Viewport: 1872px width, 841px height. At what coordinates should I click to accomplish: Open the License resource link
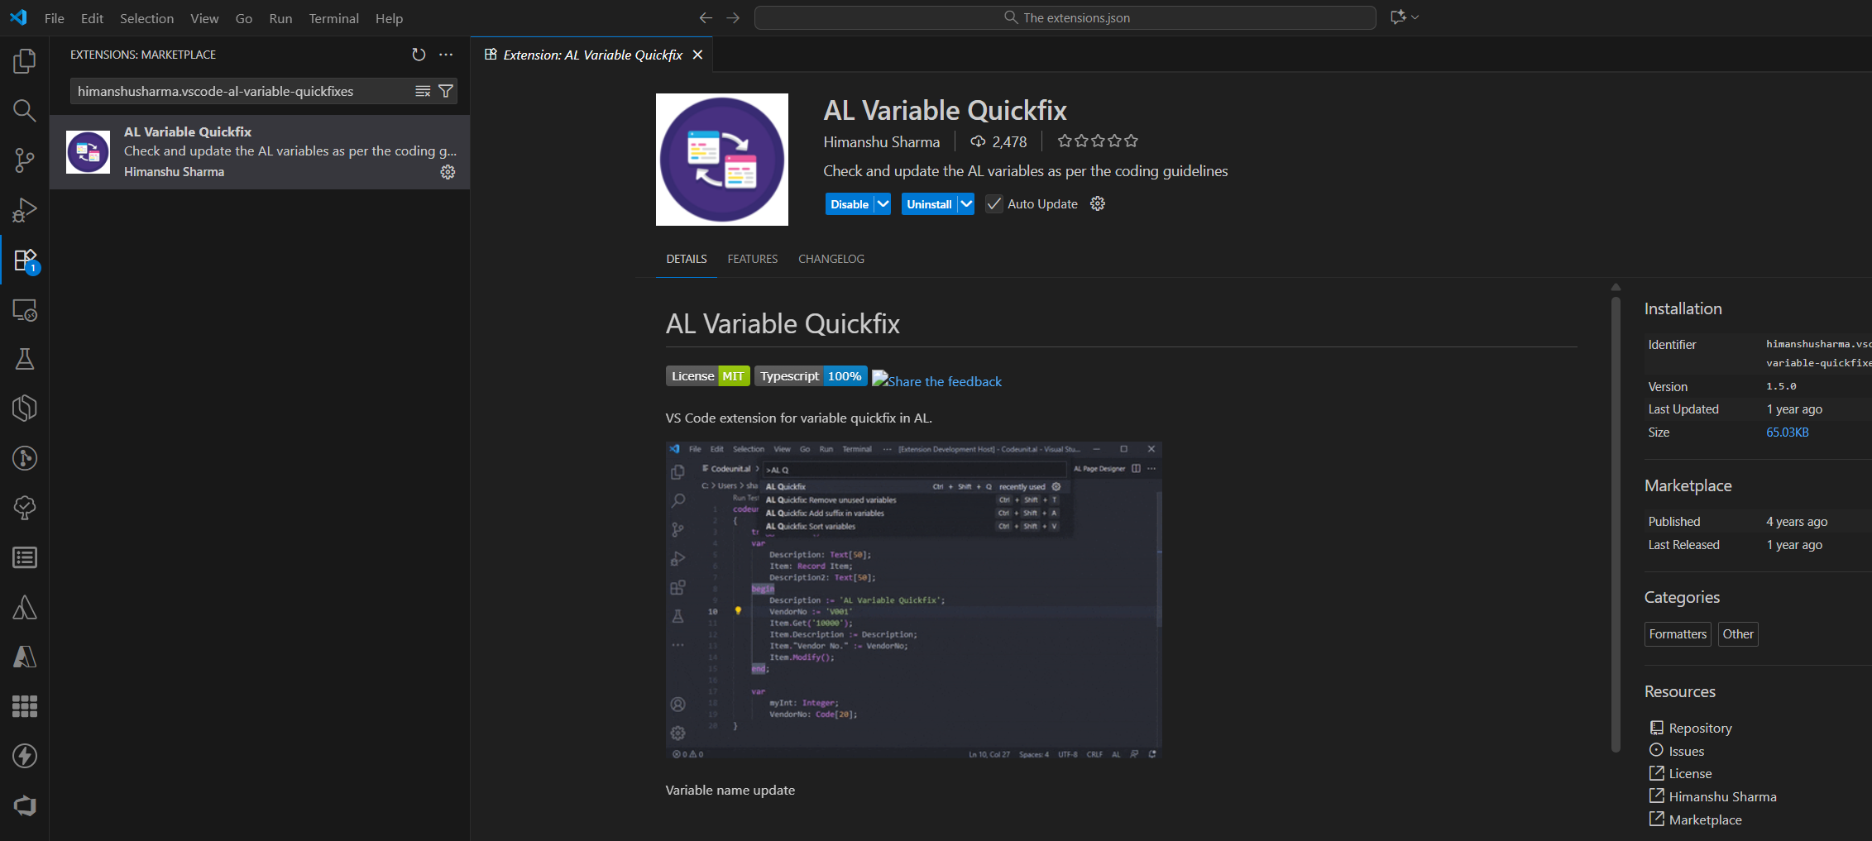[1690, 773]
